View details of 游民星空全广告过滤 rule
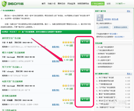Viewport: 134px width, 111px height. coord(56,47)
